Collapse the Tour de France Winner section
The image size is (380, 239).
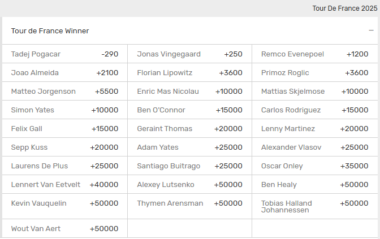tap(370, 31)
